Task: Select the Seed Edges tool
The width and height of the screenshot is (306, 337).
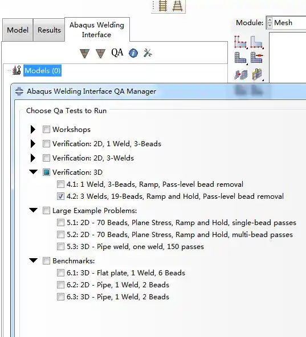Action: [256, 42]
